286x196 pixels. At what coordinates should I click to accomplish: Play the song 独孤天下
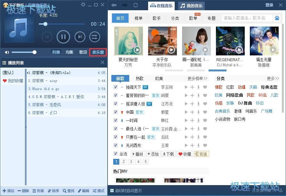(186, 87)
